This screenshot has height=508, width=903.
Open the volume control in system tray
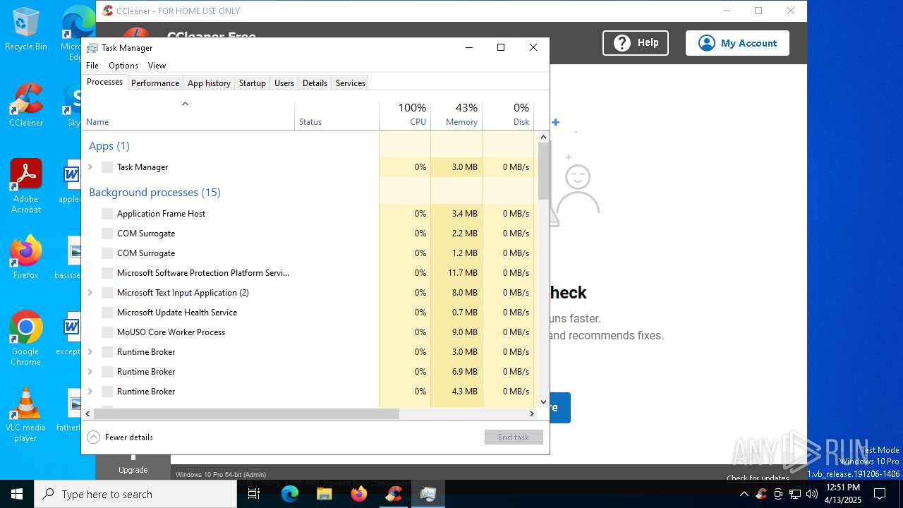coord(811,494)
